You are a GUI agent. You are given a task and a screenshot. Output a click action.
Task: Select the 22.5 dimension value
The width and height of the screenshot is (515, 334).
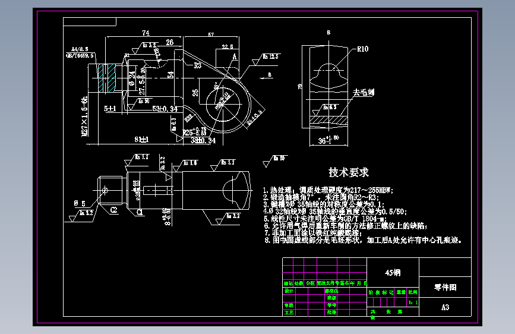coord(228,47)
